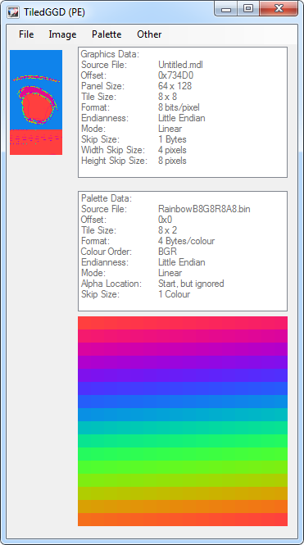The width and height of the screenshot is (304, 545).
Task: Select palette skip size '1 Colour'
Action: pos(175,294)
